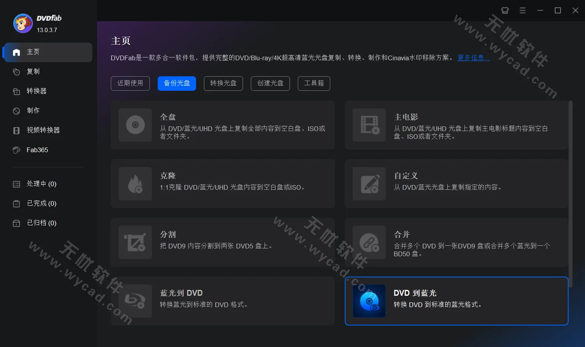Switch to the 近期使用 tab
This screenshot has height=347, width=585.
click(130, 83)
